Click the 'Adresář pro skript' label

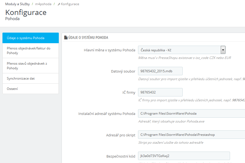pyautogui.click(x=121, y=135)
